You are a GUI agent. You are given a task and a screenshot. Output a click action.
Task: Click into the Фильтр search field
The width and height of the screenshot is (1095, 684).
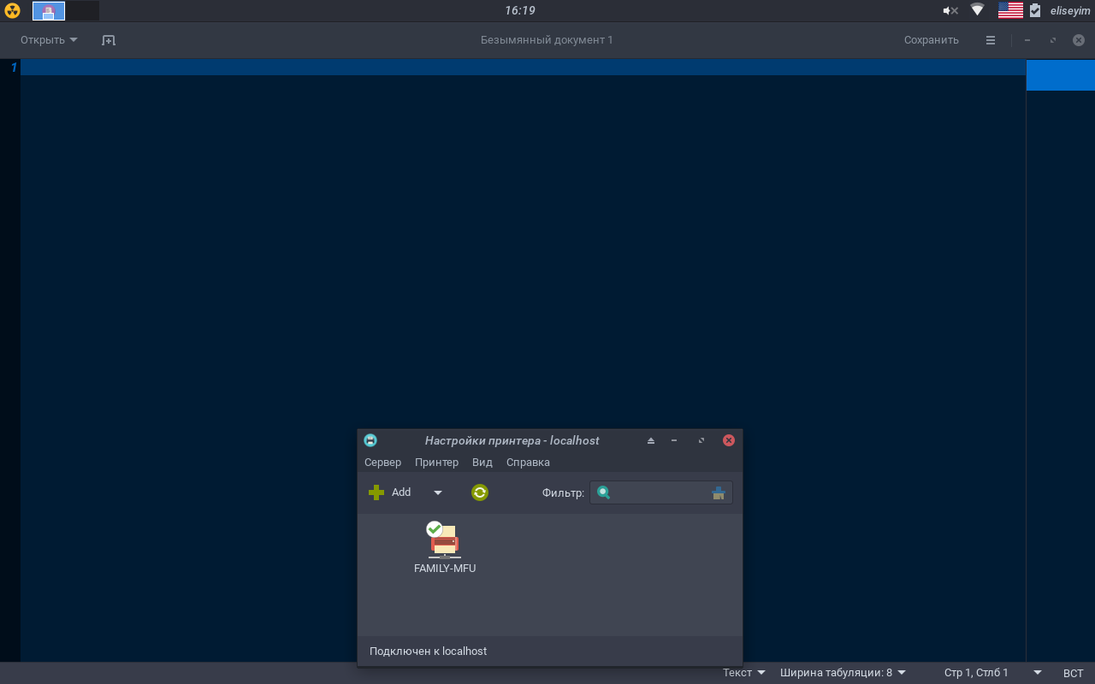point(660,492)
